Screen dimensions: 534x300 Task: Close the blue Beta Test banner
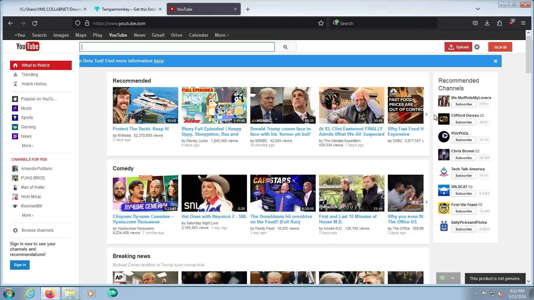[x=496, y=61]
